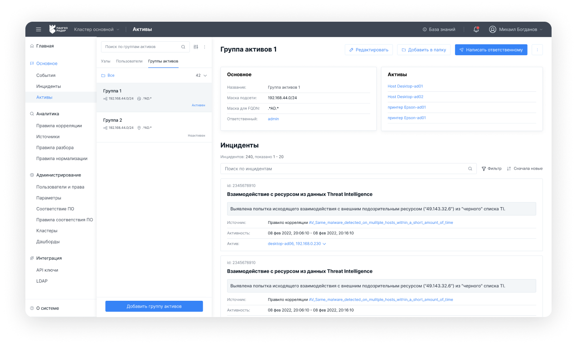Switch to the Пользователи tab

coord(129,61)
